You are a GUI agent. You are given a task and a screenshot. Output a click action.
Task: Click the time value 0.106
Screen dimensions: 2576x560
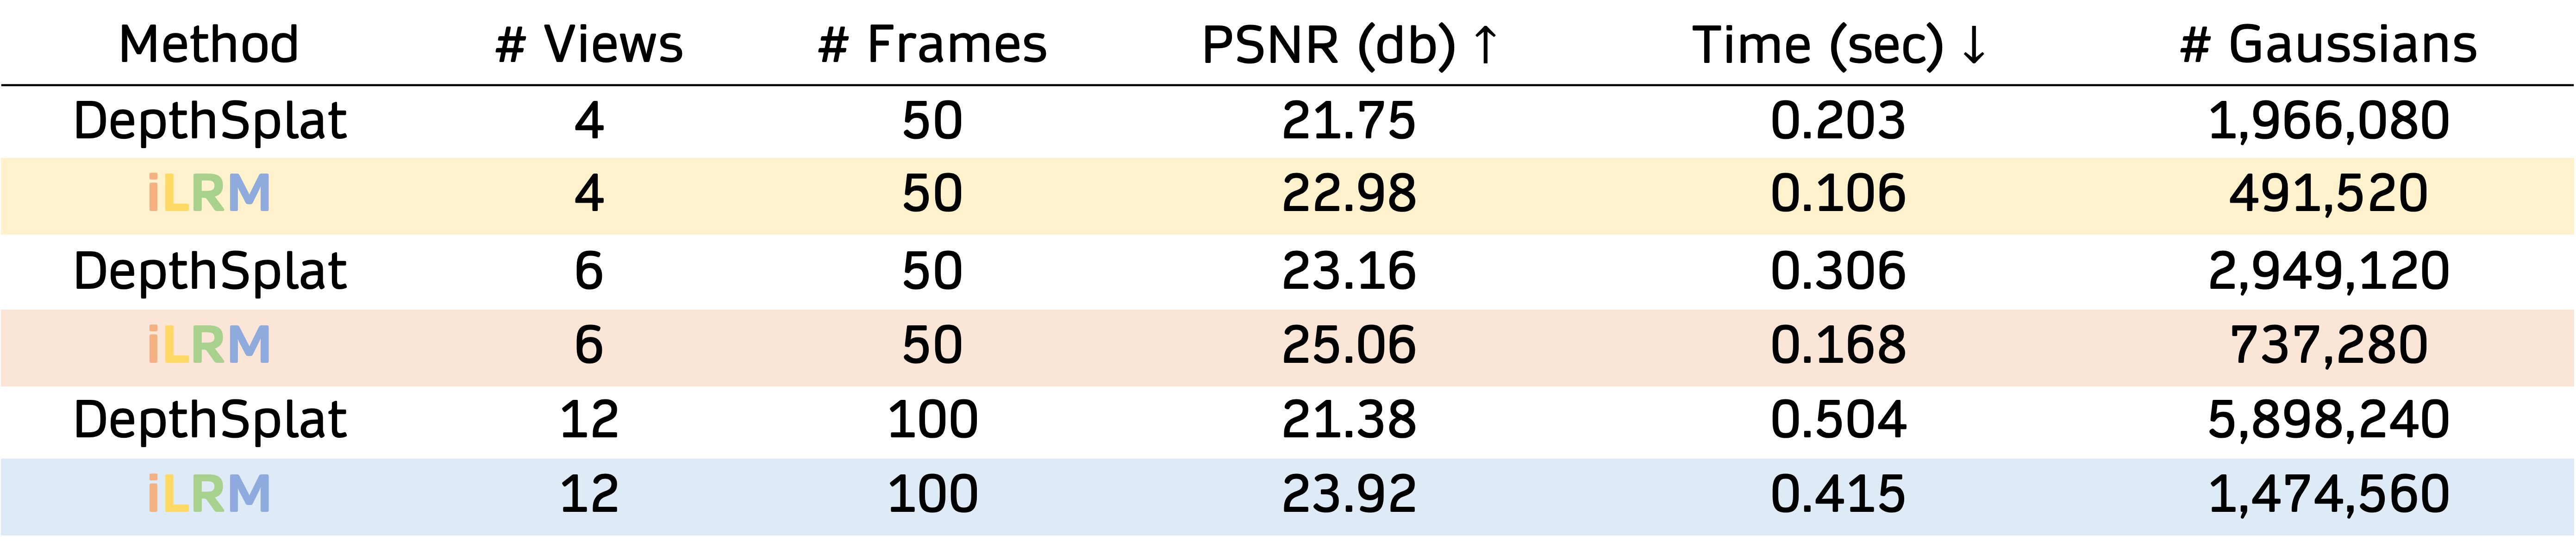[1838, 194]
